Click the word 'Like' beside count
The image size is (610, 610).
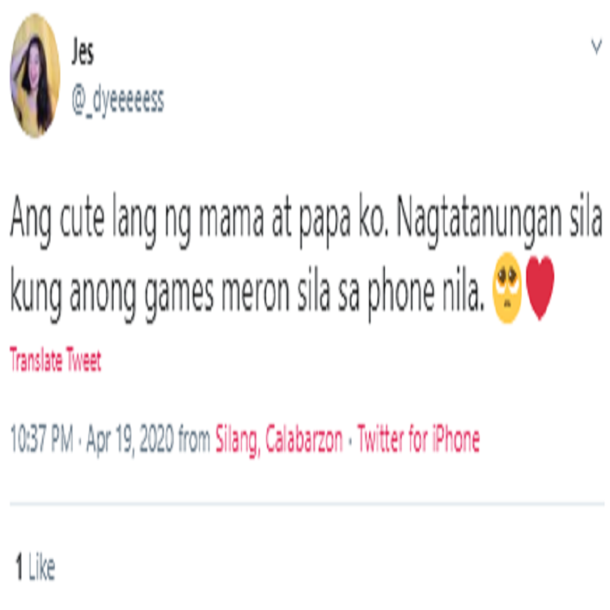tap(42, 567)
